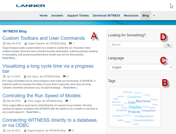
Task: Click comment bubble icon for Run Speed post
Action: pyautogui.click(x=67, y=101)
